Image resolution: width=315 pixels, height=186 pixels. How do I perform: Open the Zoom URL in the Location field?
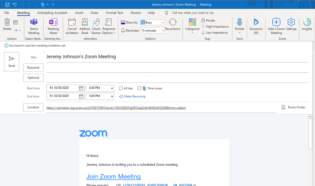pos(116,108)
